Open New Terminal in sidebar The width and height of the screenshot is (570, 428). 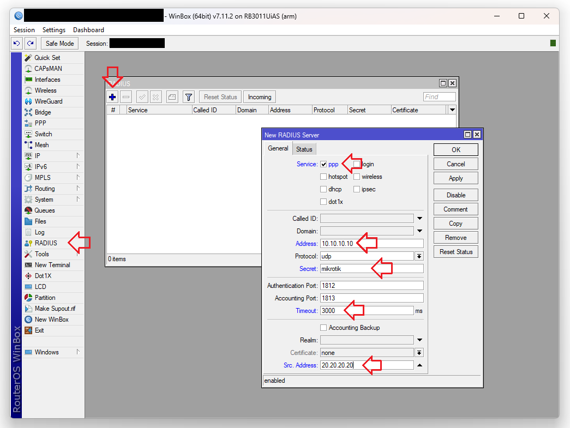(x=52, y=265)
